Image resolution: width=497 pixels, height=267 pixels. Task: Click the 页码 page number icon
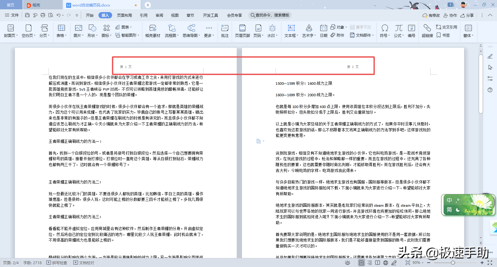click(x=258, y=28)
